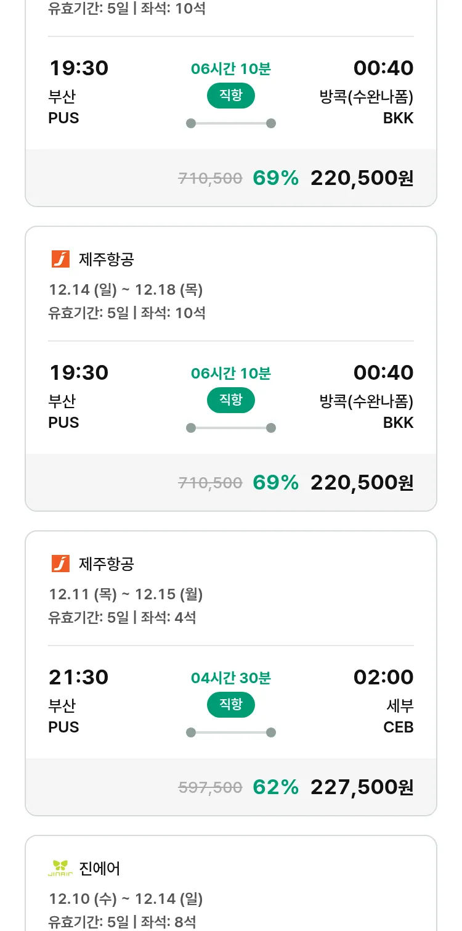Click the crossed-out 597,500 original price
Image resolution: width=462 pixels, height=931 pixels.
click(x=210, y=787)
